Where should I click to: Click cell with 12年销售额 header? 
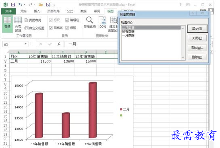(85, 56)
